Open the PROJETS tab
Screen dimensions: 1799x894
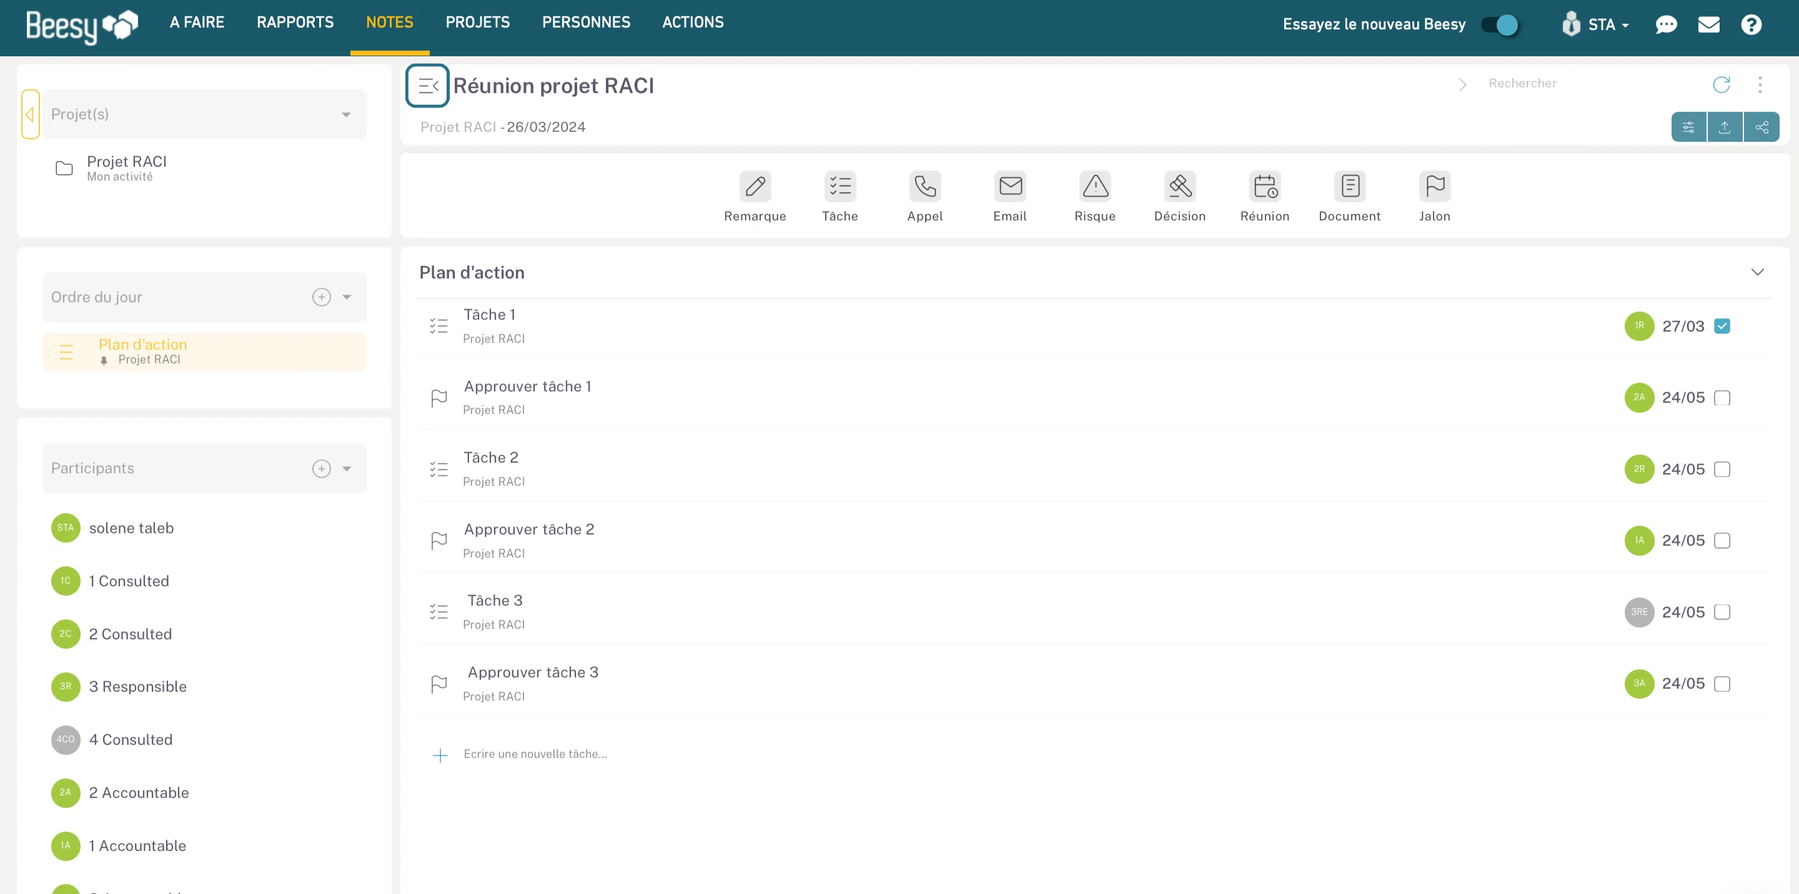(478, 22)
